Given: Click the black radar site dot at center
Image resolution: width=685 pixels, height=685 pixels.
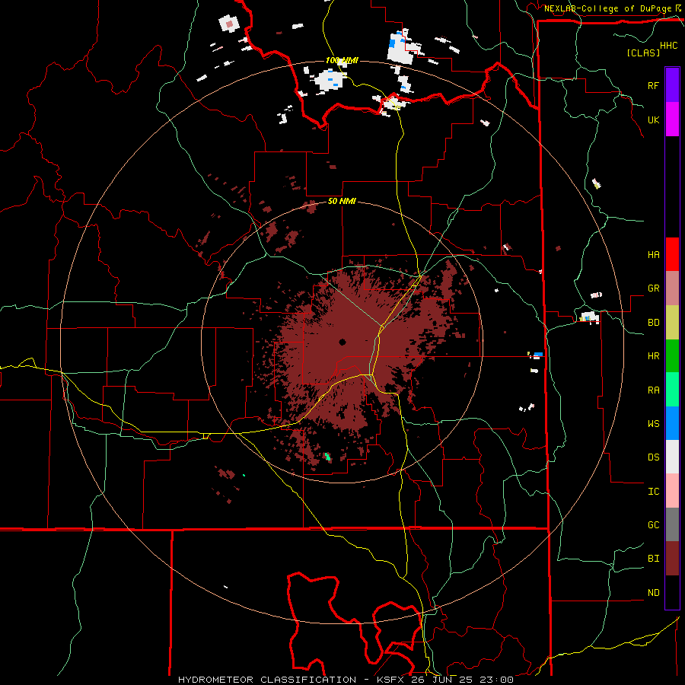Looking at the screenshot, I should [x=342, y=342].
